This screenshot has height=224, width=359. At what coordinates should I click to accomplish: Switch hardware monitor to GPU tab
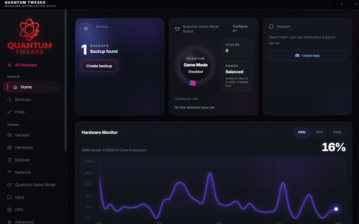[x=319, y=132]
